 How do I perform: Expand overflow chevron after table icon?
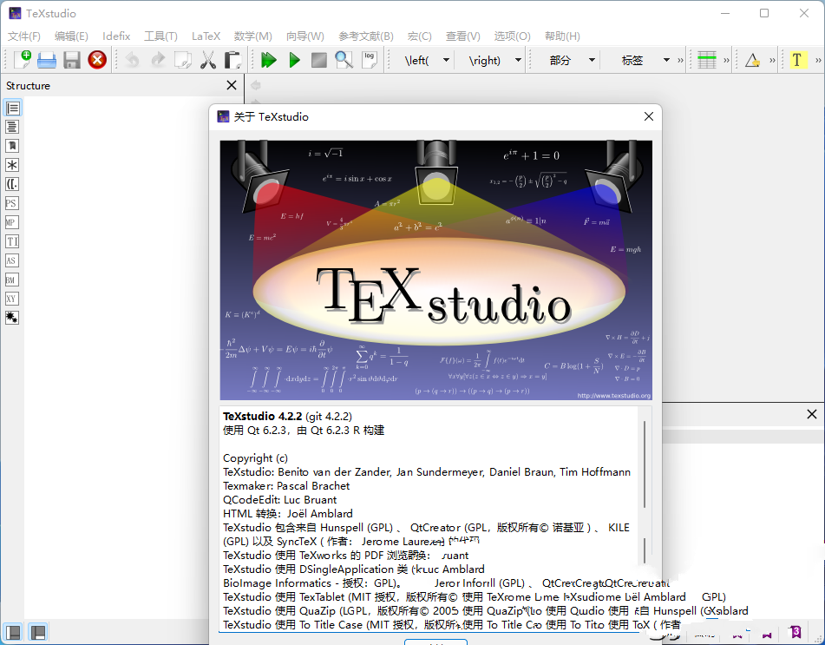point(726,60)
